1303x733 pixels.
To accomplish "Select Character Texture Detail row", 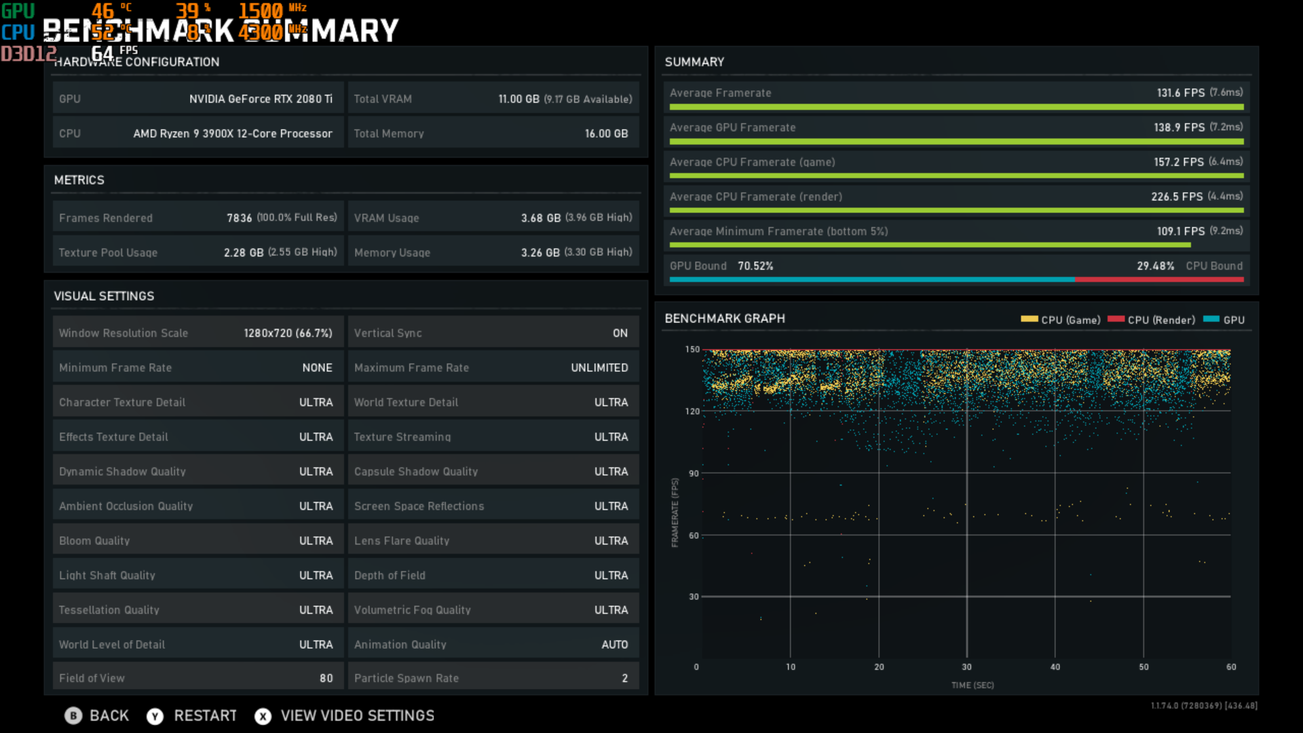I will pos(198,402).
